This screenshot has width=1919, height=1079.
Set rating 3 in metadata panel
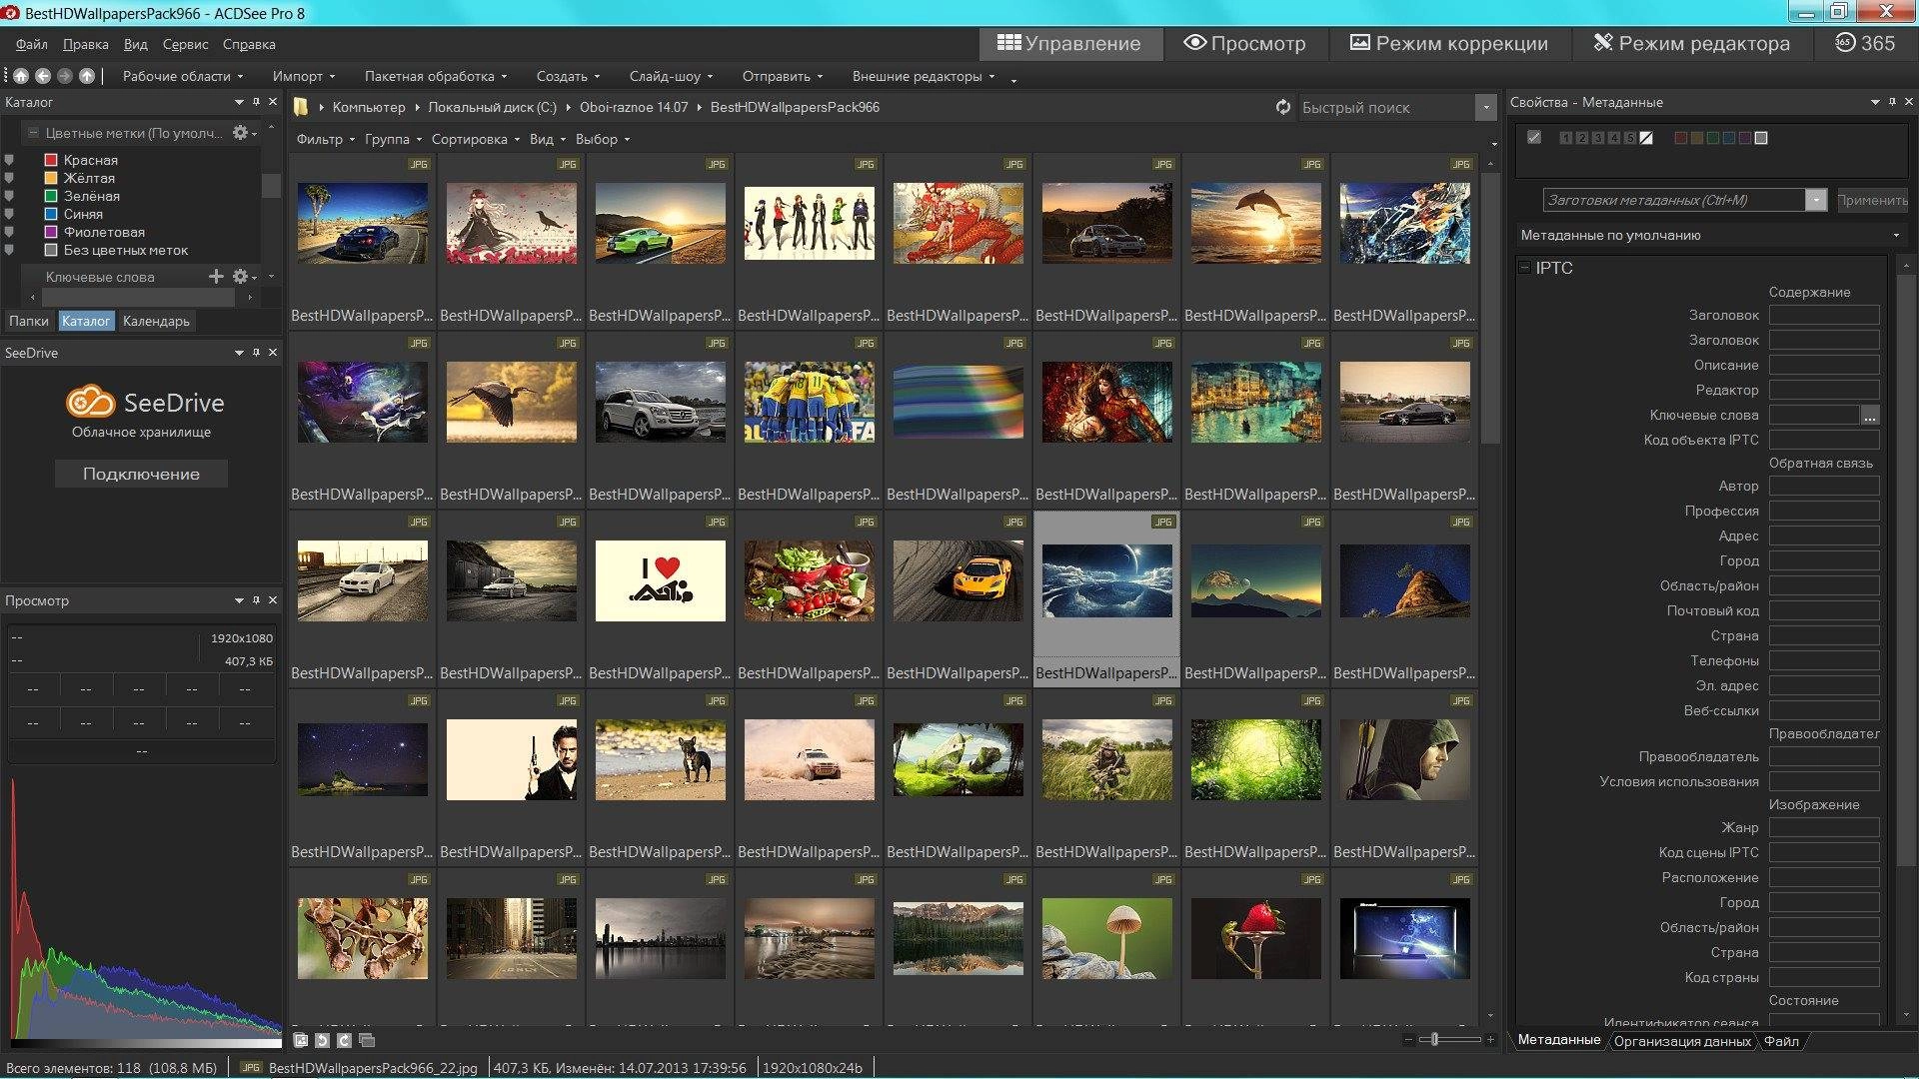[x=1598, y=138]
